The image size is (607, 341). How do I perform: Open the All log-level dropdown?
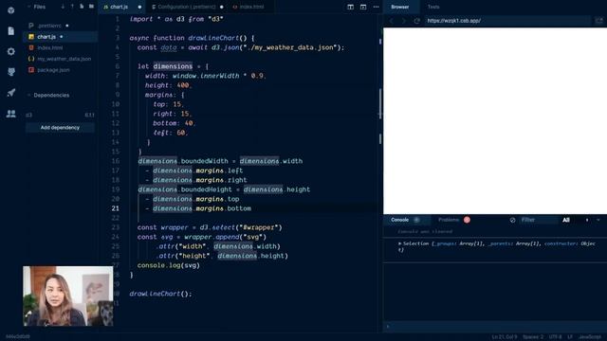(577, 220)
